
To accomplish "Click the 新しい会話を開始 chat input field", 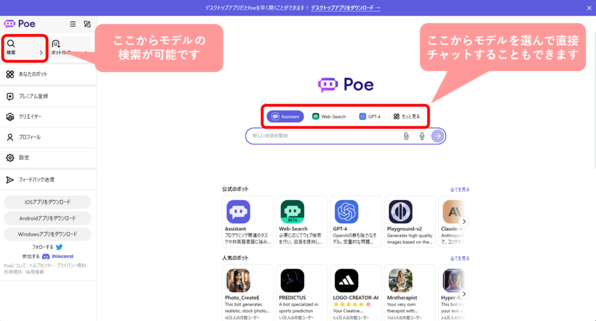I will tap(323, 136).
